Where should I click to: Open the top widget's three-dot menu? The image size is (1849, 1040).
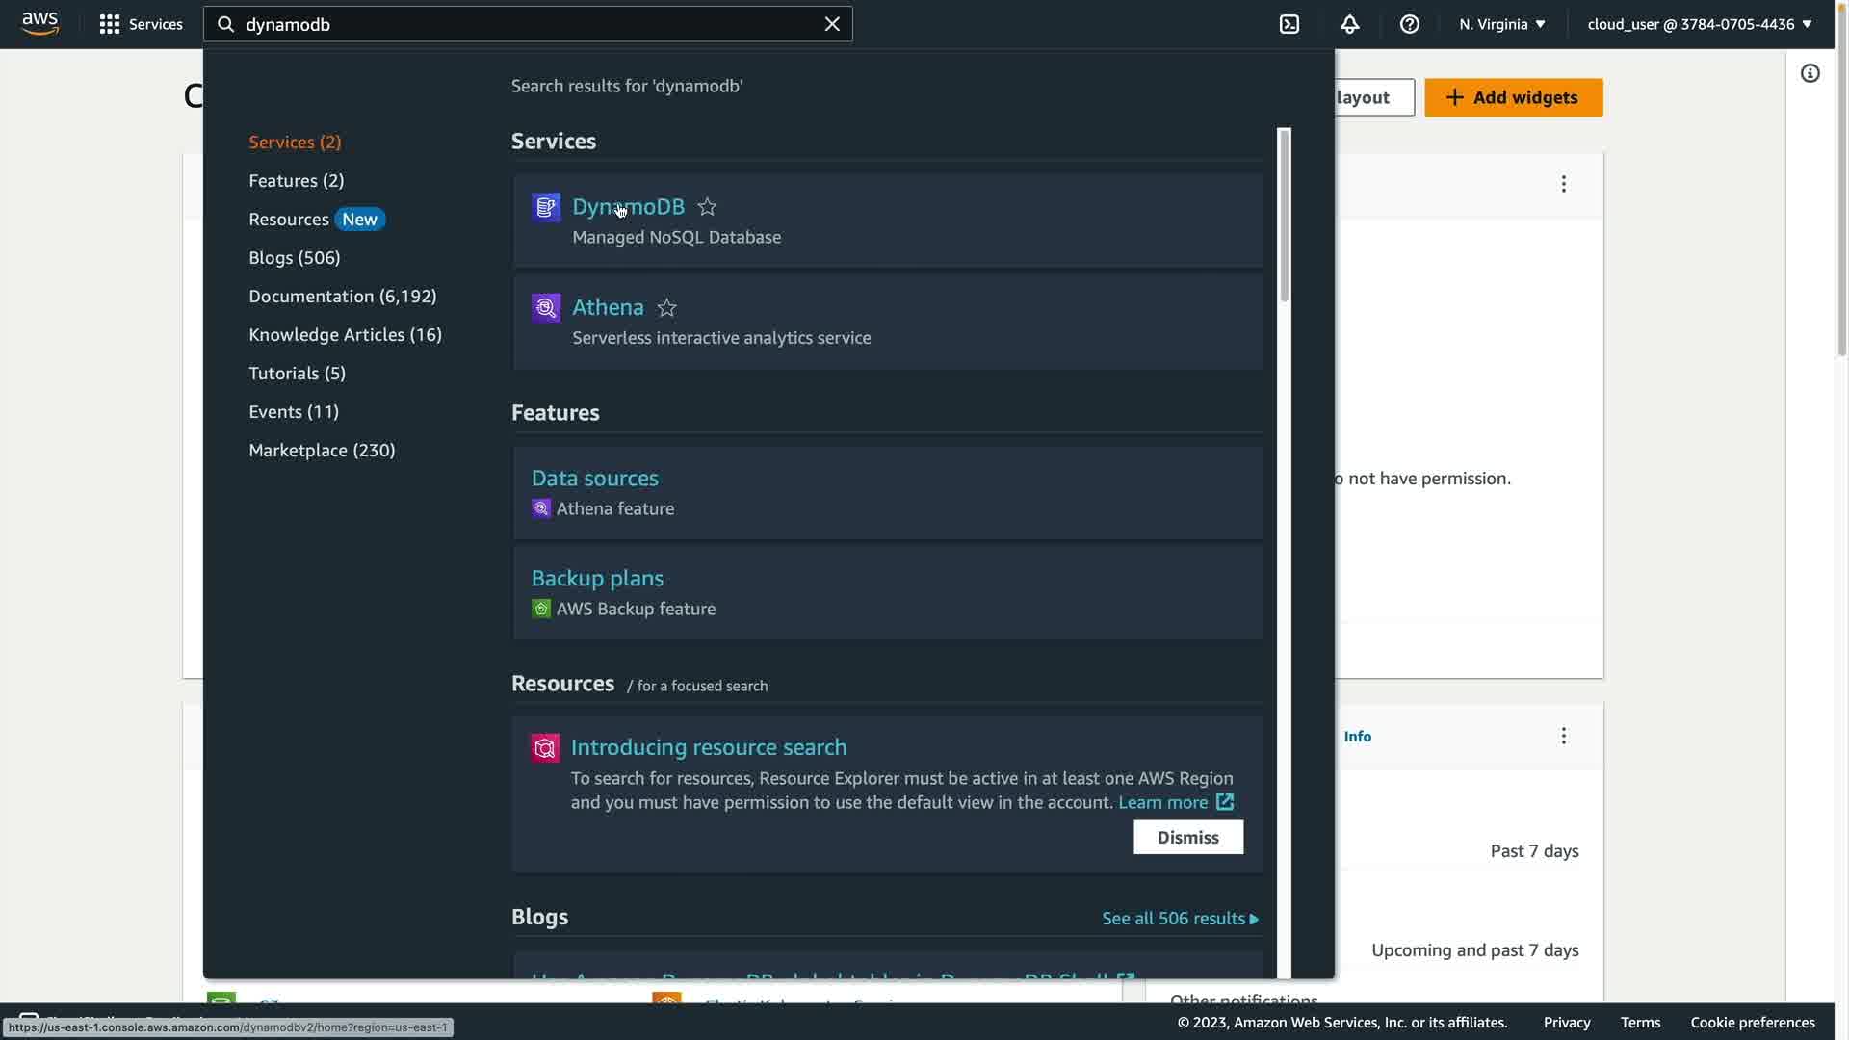click(1563, 184)
